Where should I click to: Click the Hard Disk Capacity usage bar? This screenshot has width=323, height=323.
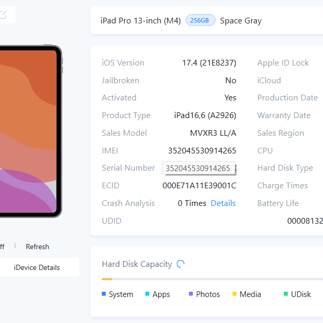(212, 279)
